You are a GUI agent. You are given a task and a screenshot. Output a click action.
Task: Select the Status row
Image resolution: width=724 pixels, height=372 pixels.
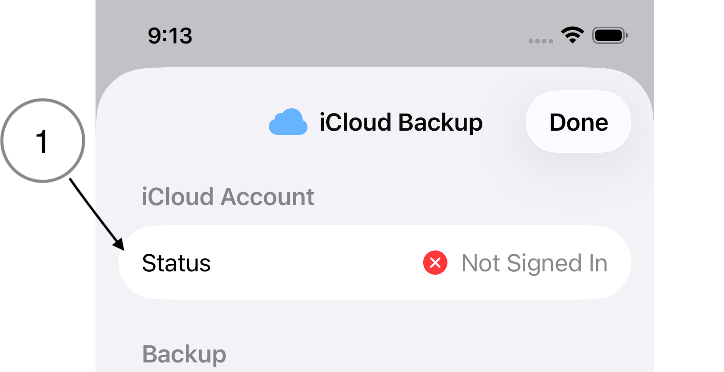[x=374, y=263]
